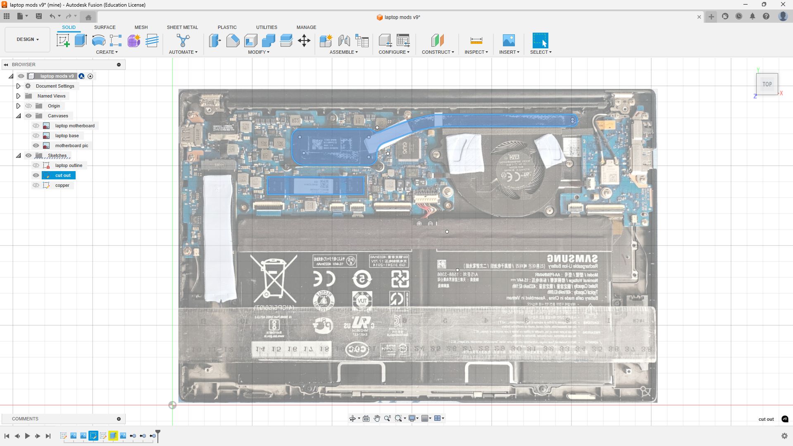The image size is (793, 446).
Task: Open the Insert image tool
Action: pyautogui.click(x=509, y=41)
